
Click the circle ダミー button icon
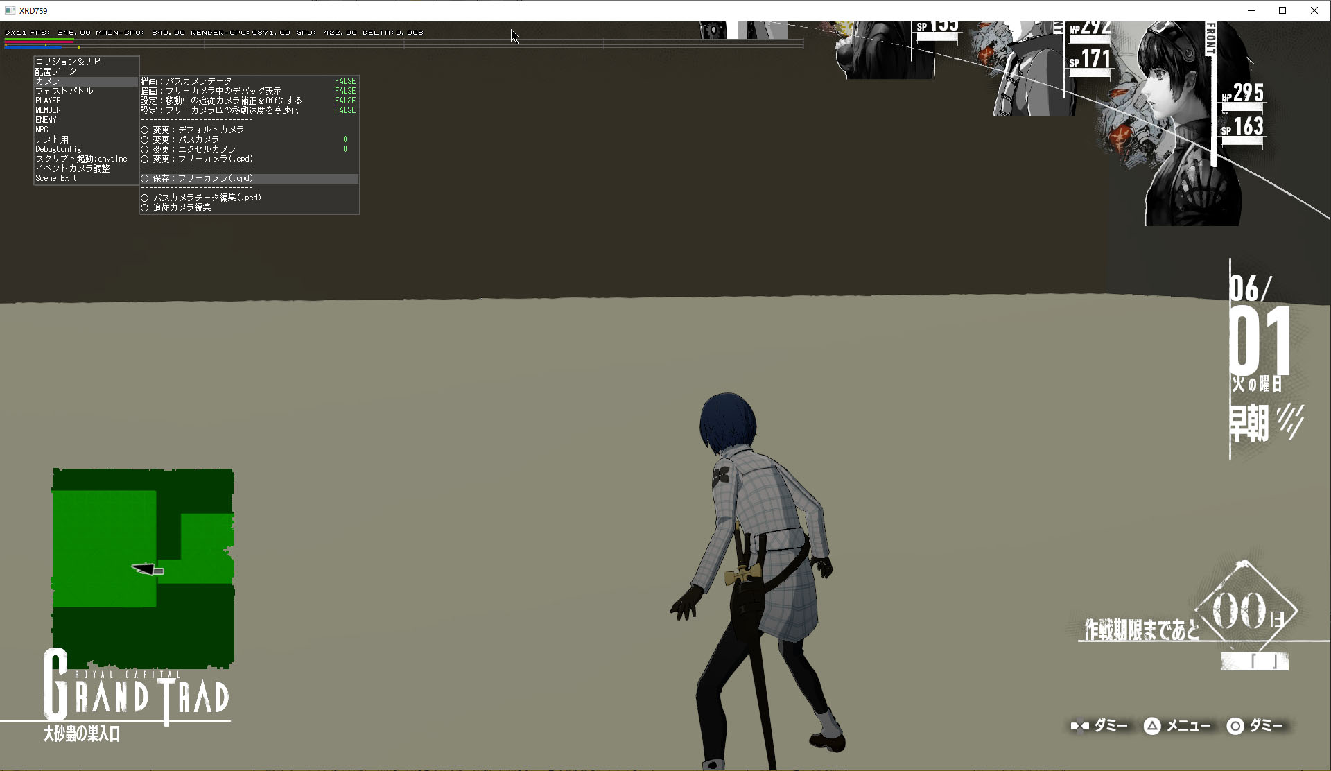1235,726
